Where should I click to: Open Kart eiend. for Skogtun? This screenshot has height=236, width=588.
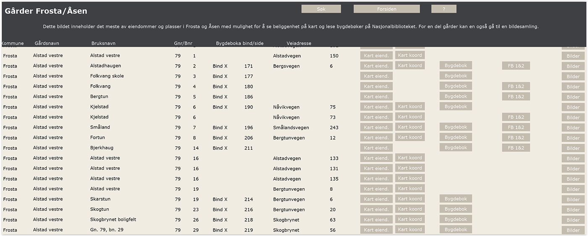(376, 210)
